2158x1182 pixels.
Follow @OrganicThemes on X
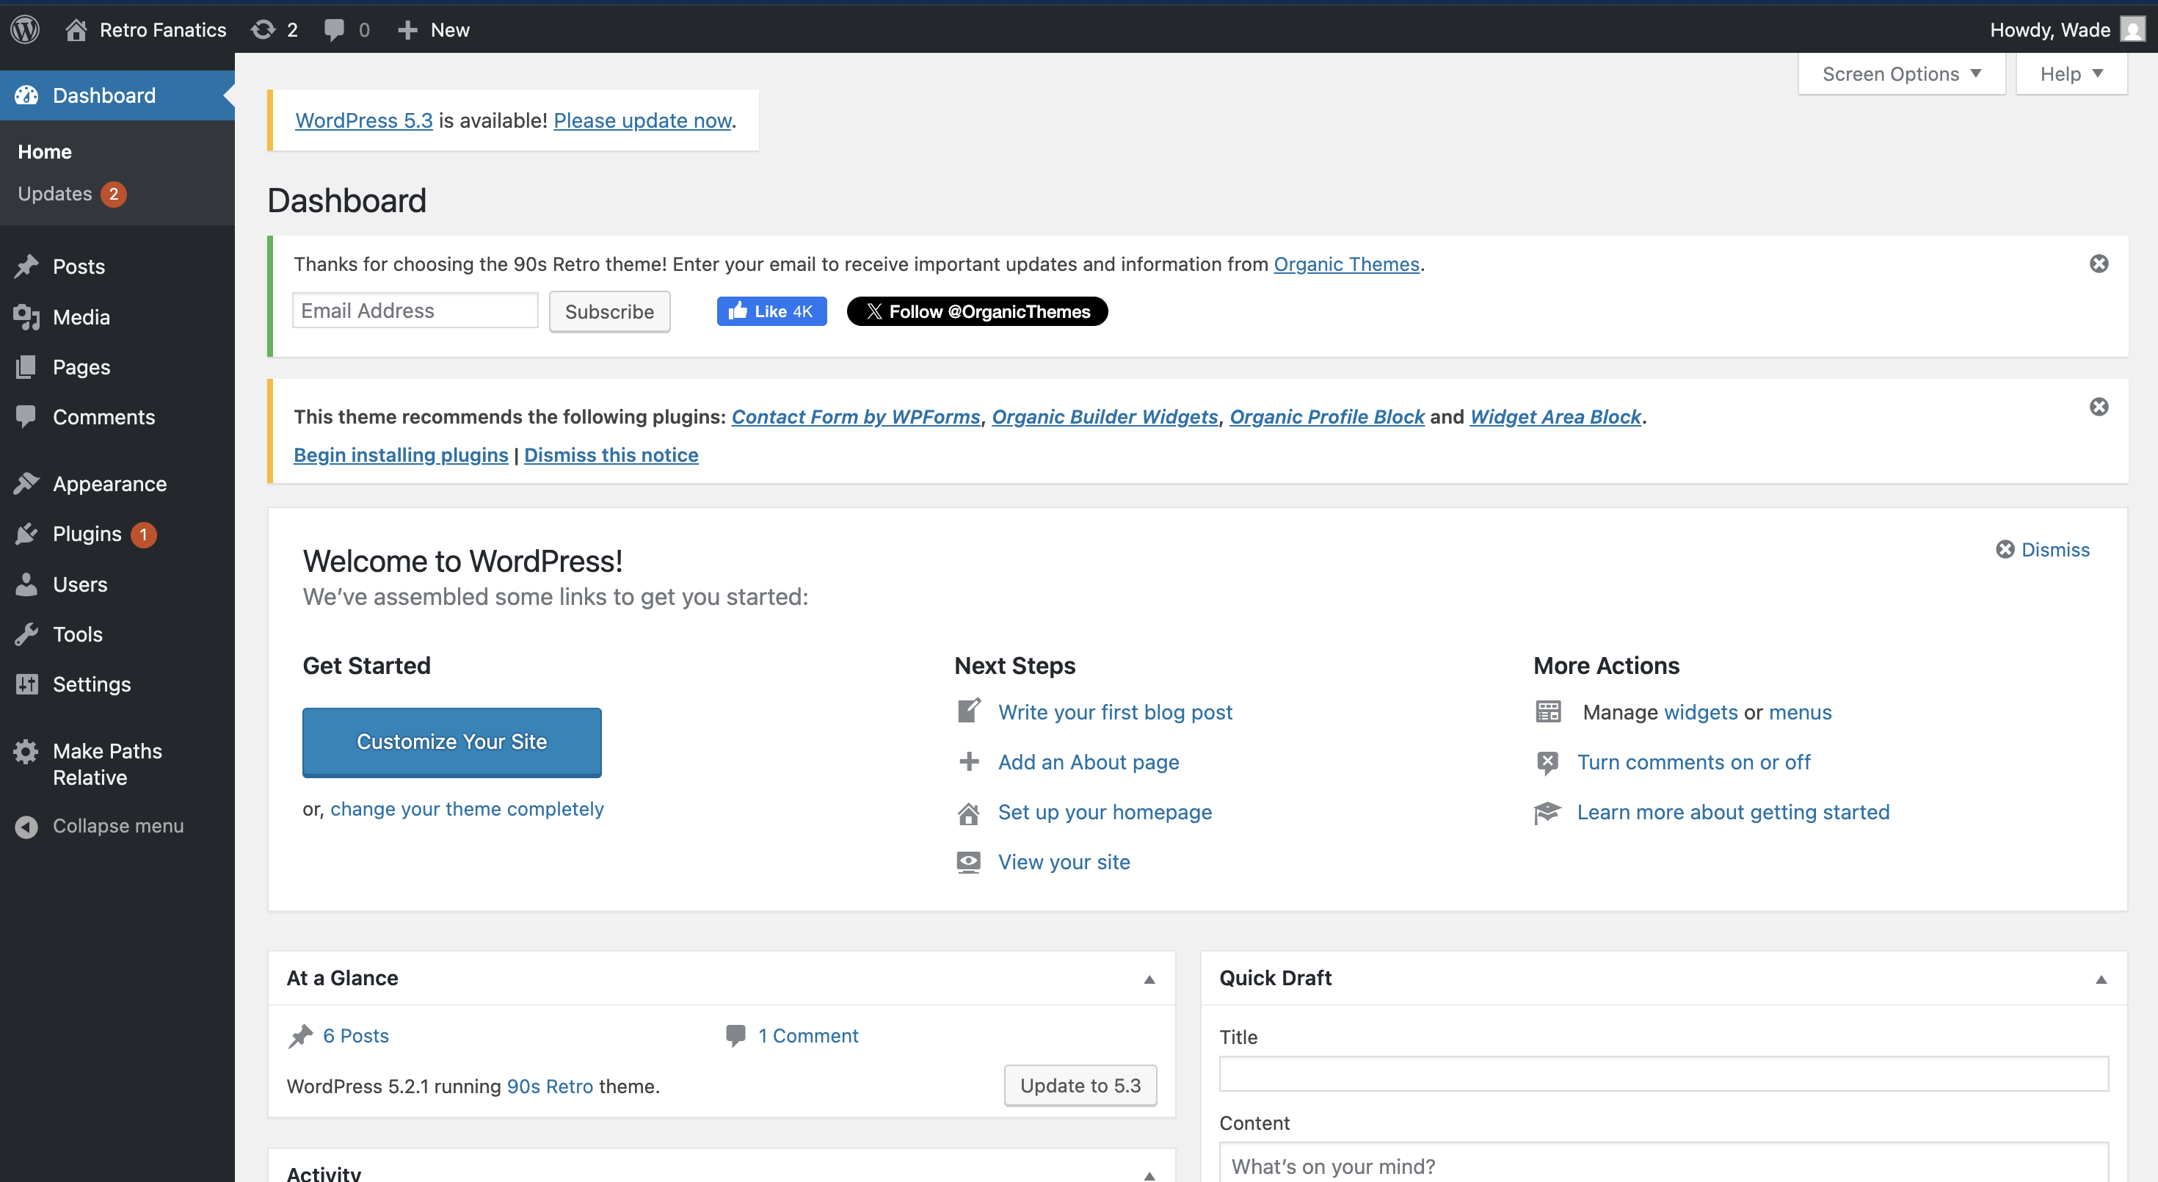(977, 311)
